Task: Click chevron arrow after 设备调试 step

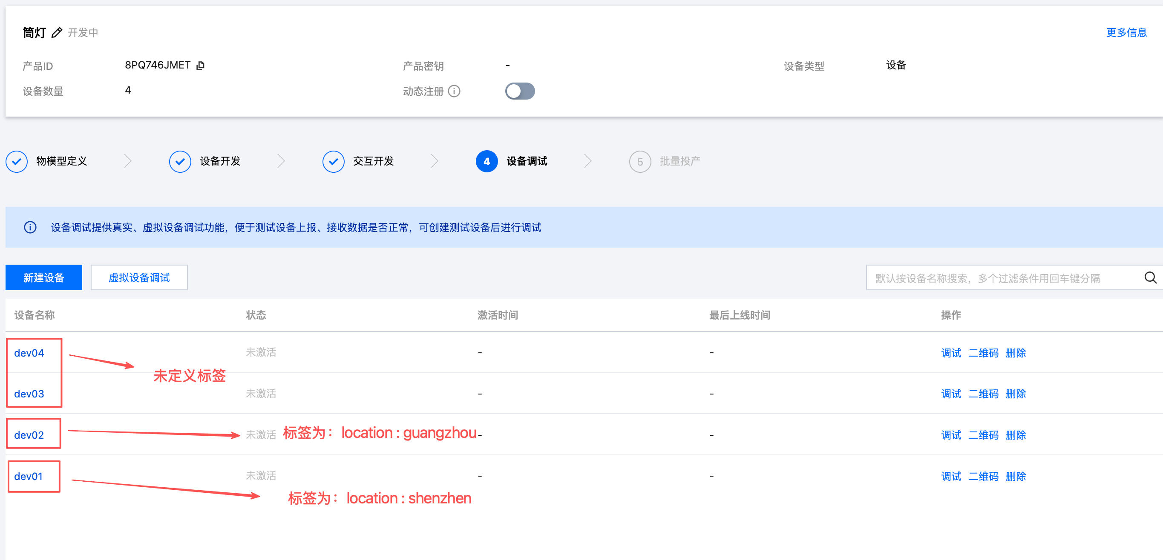Action: [x=587, y=161]
